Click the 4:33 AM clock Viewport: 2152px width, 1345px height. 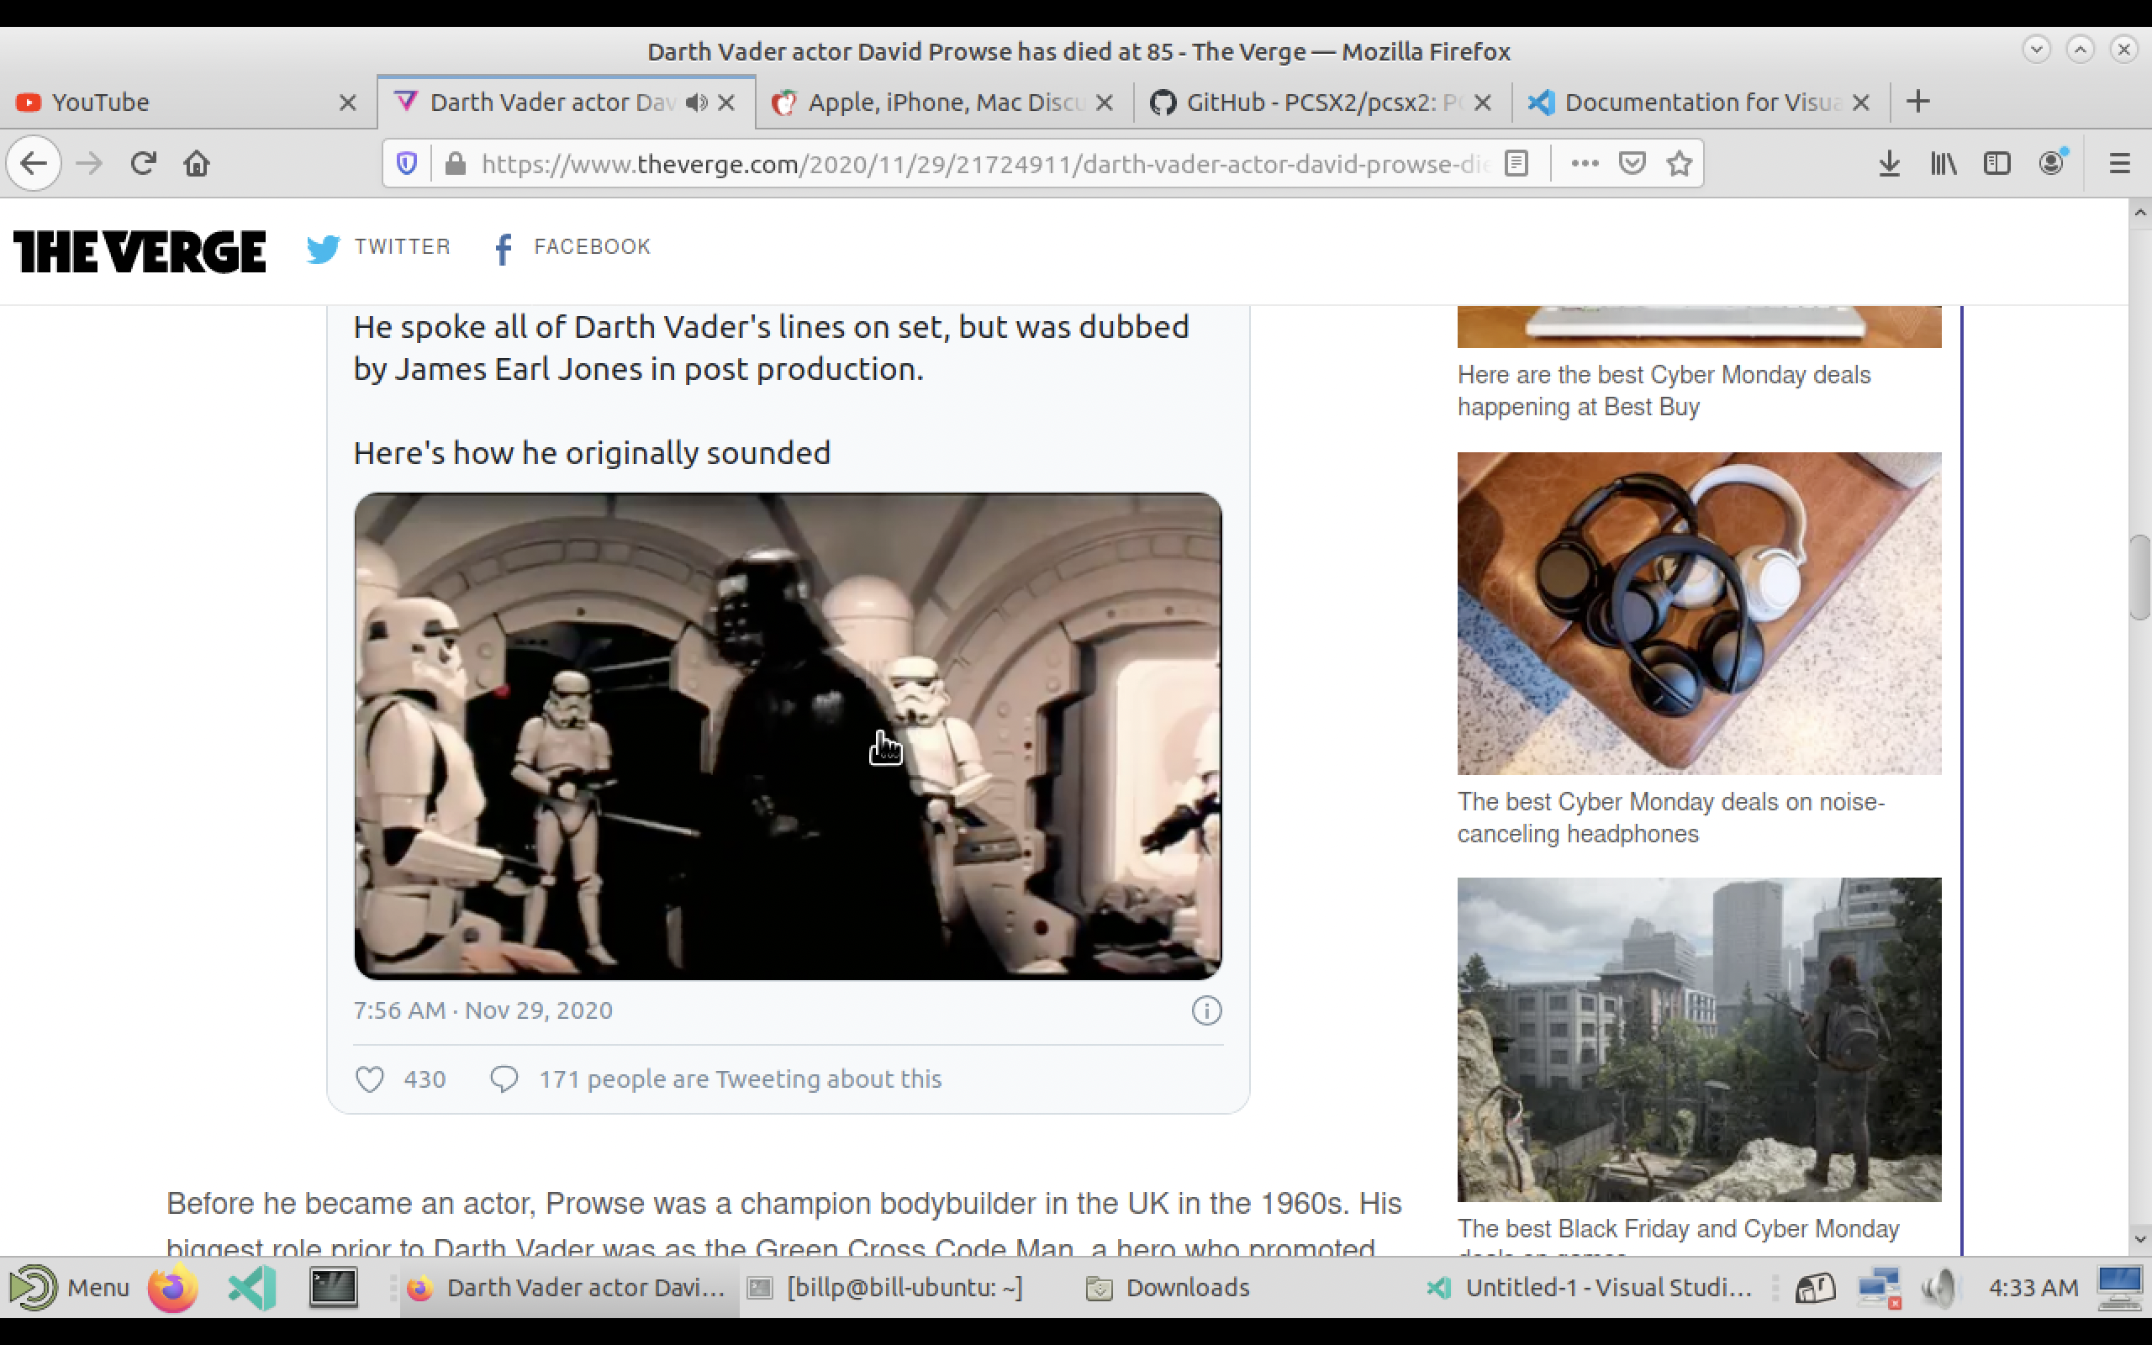[2033, 1287]
